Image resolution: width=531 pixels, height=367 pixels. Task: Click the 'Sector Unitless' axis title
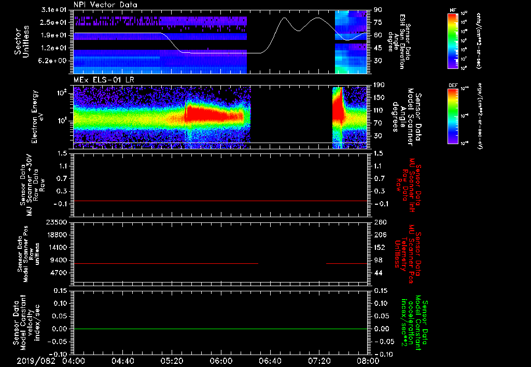click(x=22, y=41)
